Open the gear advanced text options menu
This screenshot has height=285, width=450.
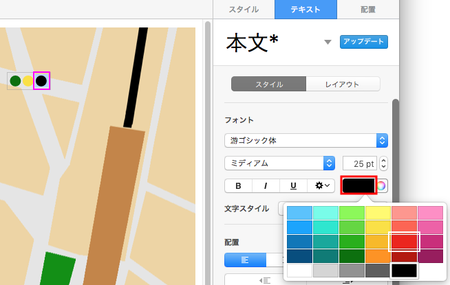(x=321, y=185)
